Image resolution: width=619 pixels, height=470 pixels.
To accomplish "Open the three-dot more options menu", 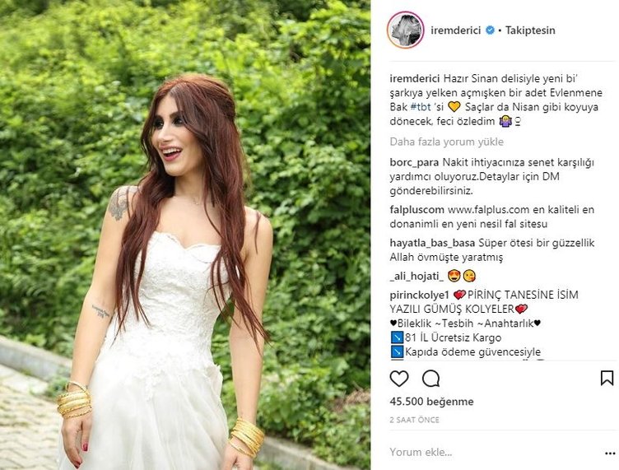I will 609,454.
